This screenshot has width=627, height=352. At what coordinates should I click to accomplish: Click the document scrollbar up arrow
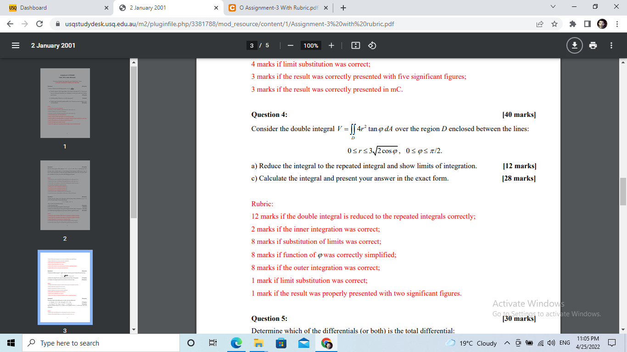[x=623, y=62]
